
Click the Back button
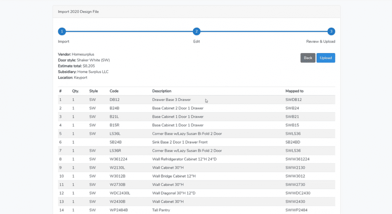click(x=308, y=58)
